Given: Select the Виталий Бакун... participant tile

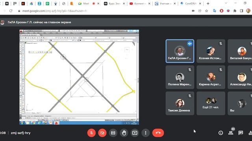Looking at the screenshot, I should 240,51.
